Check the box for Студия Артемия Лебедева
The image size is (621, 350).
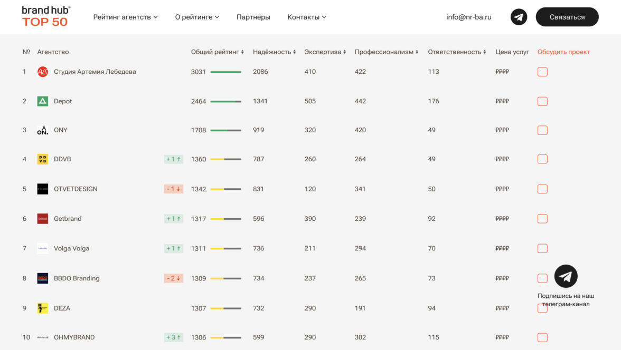pyautogui.click(x=542, y=72)
